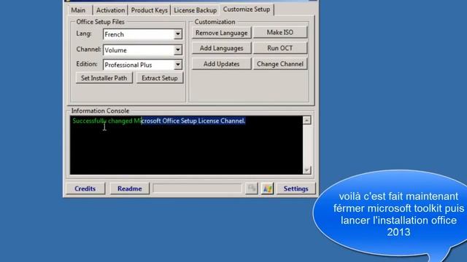The image size is (467, 262).
Task: Click the Change Channel button
Action: point(280,64)
